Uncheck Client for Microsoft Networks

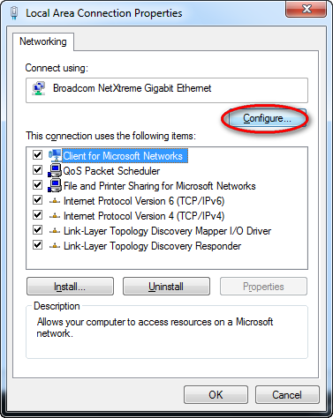[37, 154]
